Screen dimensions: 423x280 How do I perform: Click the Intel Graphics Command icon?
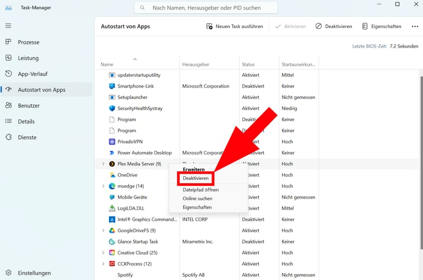coord(112,219)
